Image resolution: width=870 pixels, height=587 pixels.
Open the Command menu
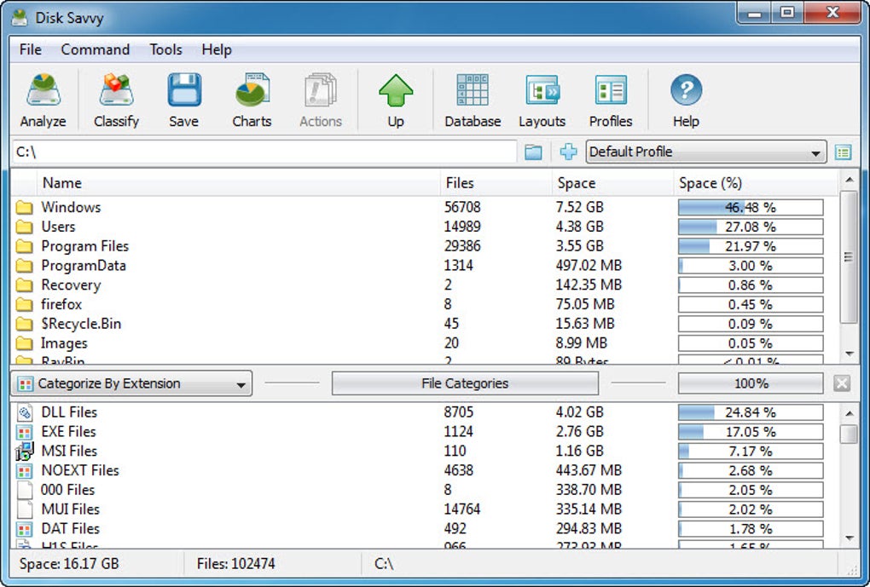pos(96,50)
